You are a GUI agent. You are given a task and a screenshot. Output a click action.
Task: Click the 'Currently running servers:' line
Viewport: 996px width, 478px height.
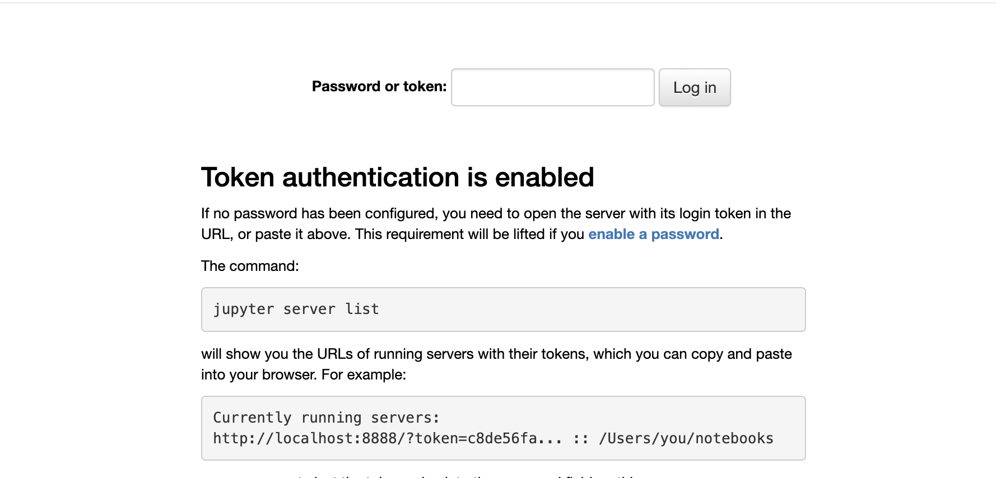coord(326,418)
